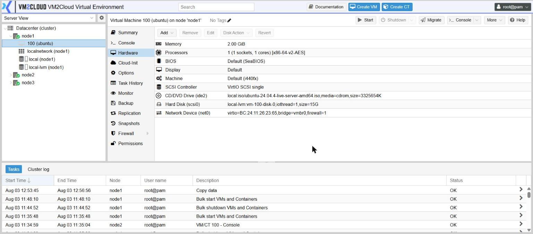Open Server View settings gear
Viewport: 533px width, 234px height.
[101, 18]
